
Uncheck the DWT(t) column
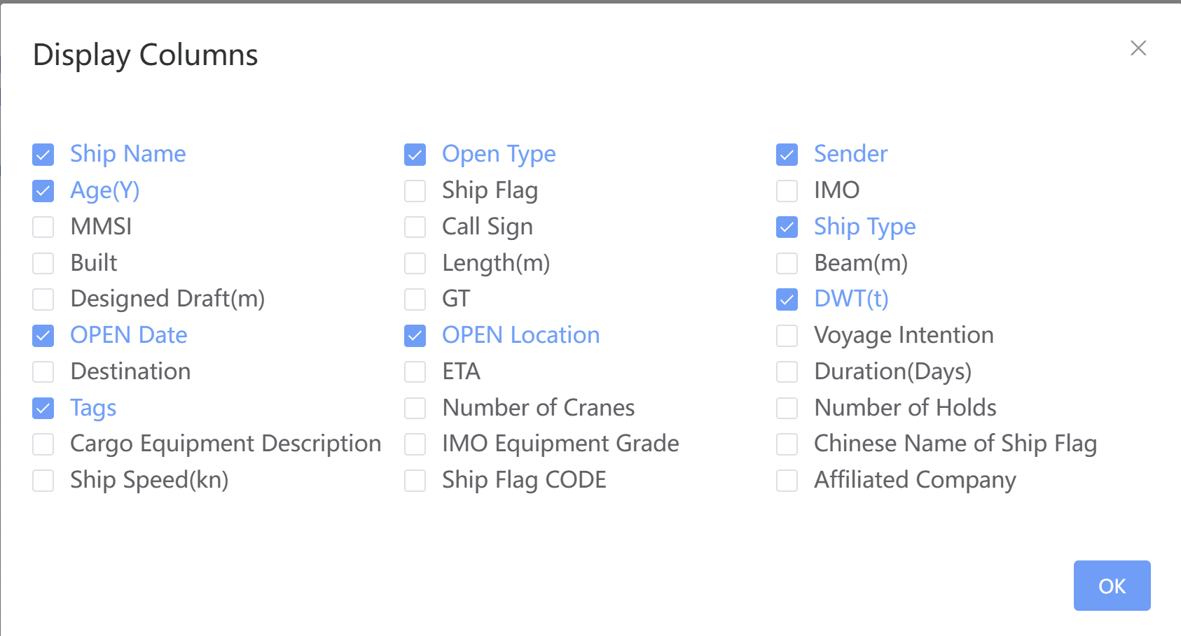787,299
